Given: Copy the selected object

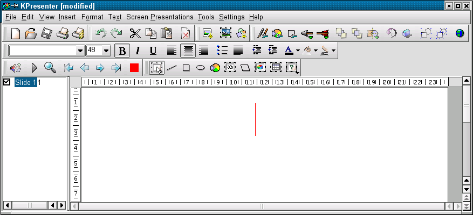Looking at the screenshot, I should 151,33.
